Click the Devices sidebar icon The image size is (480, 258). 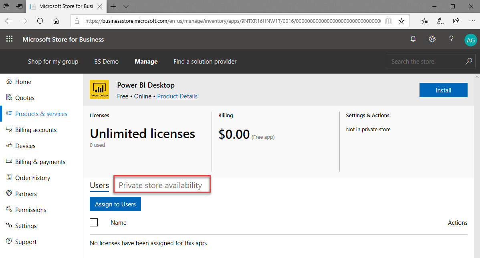(x=9, y=145)
